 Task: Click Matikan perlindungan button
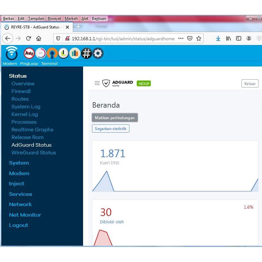tap(115, 118)
